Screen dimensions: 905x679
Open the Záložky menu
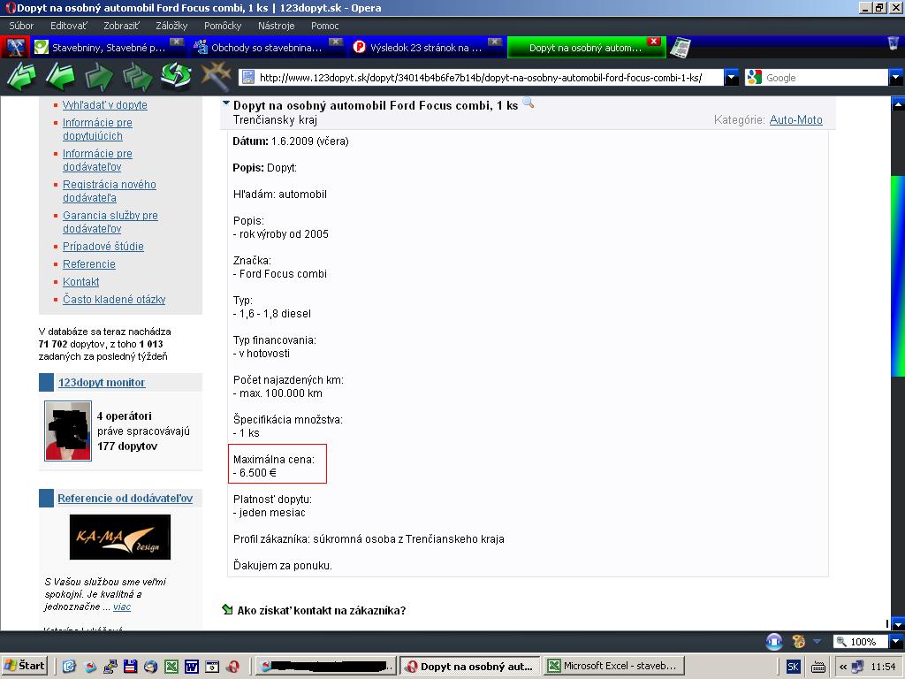(x=171, y=26)
